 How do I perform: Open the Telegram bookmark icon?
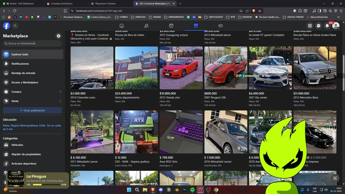pos(50,17)
